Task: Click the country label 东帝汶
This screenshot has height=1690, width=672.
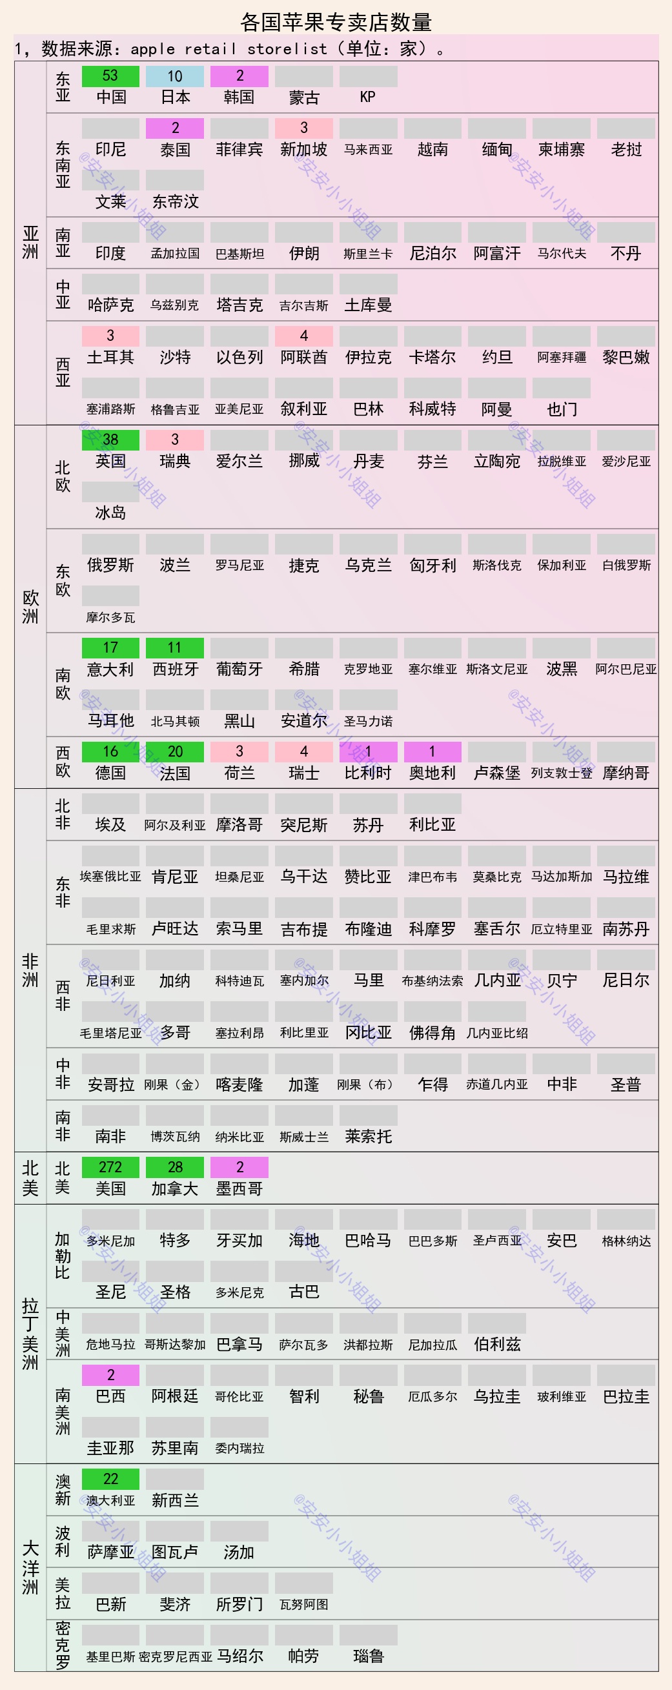Action: click(174, 201)
